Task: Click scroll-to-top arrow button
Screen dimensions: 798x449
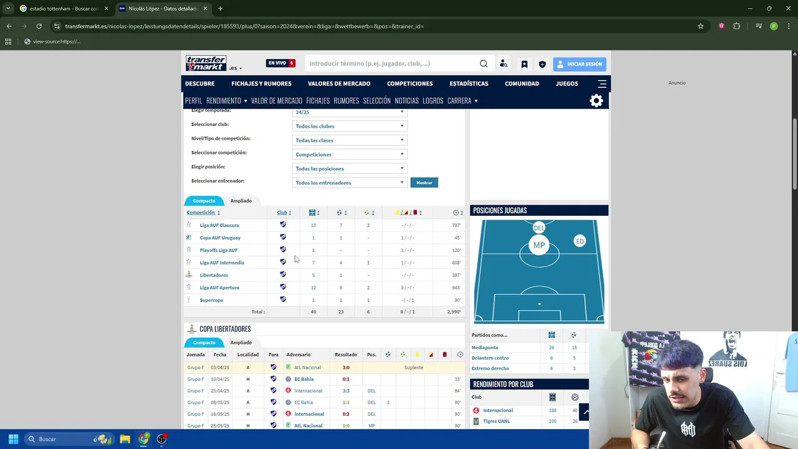Action: (x=584, y=412)
